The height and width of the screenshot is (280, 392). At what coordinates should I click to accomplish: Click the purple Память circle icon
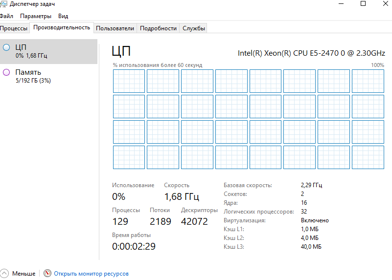click(x=6, y=72)
